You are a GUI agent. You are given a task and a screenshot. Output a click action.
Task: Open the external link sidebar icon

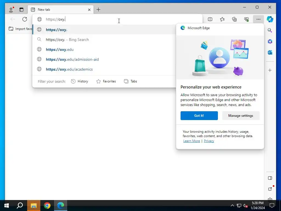tap(270, 189)
